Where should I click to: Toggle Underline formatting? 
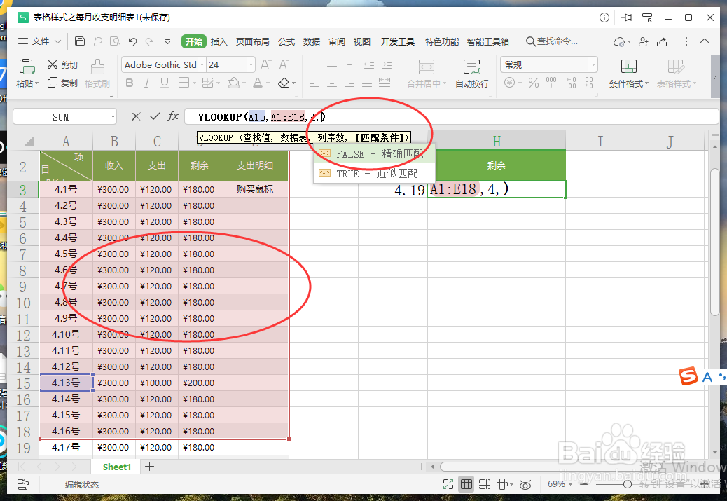point(164,82)
